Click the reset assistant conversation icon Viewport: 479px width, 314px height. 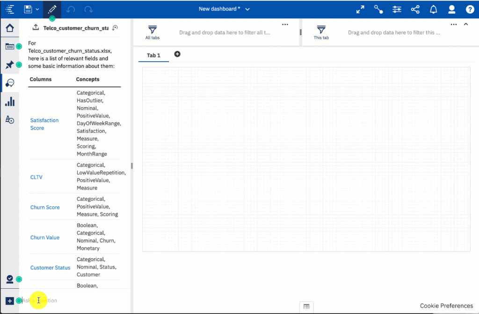[x=115, y=28]
